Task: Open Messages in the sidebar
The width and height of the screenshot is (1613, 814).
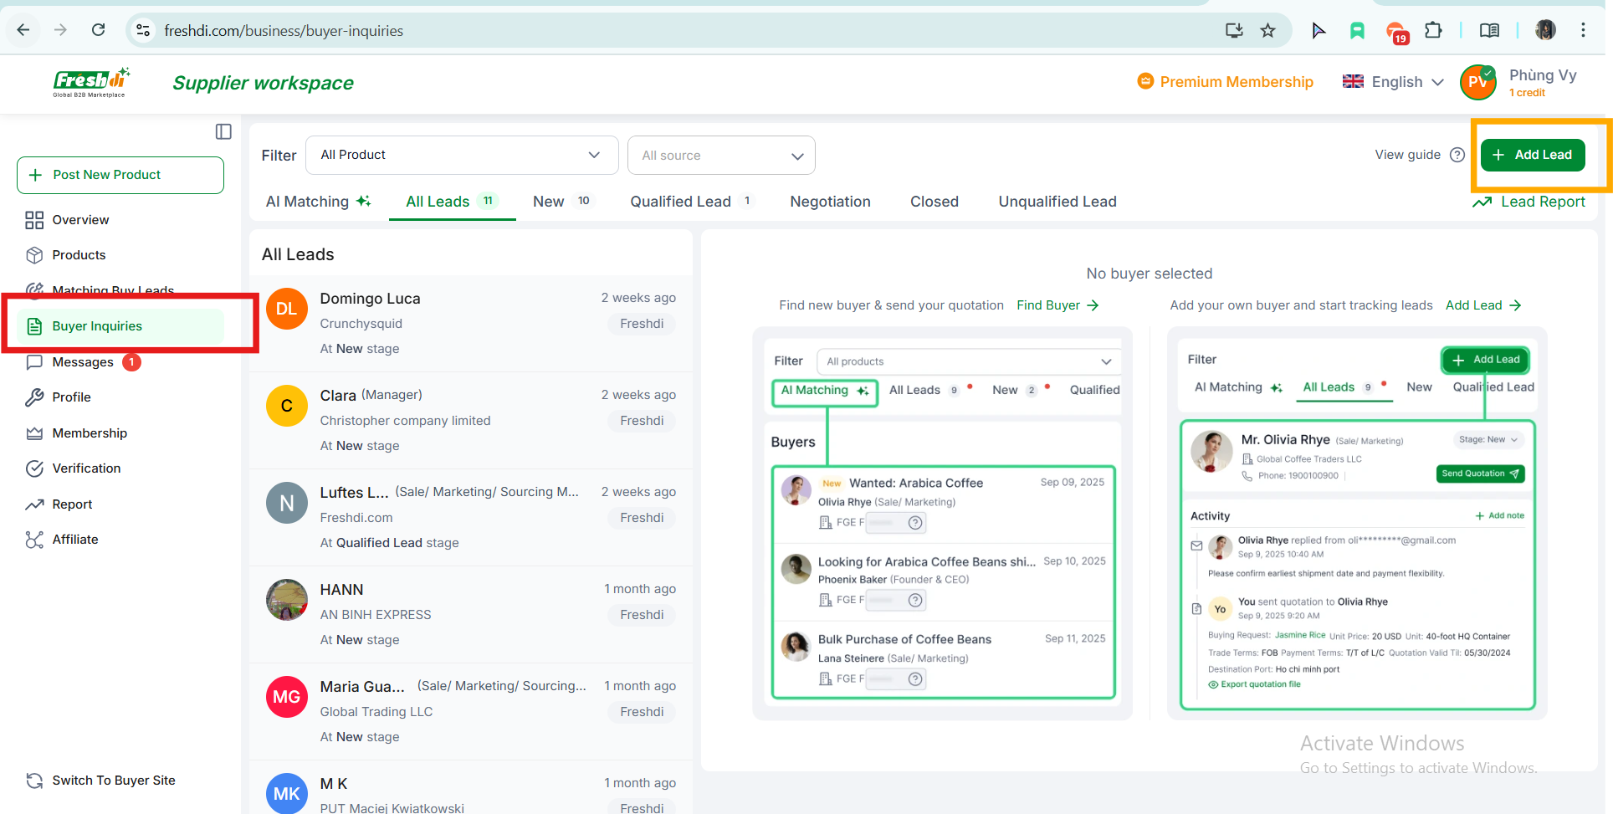Action: coord(83,362)
